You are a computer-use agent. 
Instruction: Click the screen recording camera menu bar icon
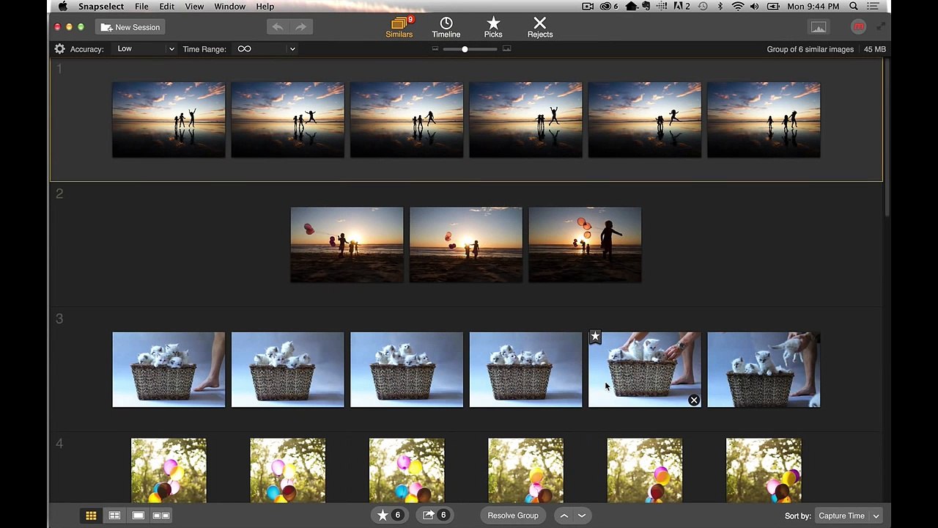(588, 7)
